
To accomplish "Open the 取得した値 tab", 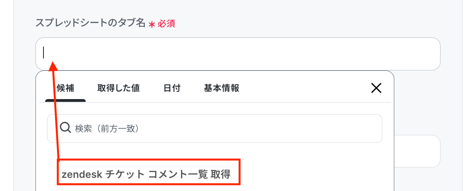I will pyautogui.click(x=118, y=88).
